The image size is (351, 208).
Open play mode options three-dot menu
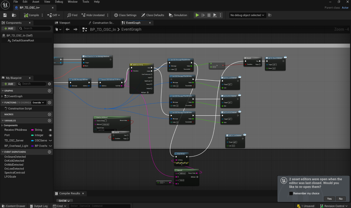(x=221, y=15)
